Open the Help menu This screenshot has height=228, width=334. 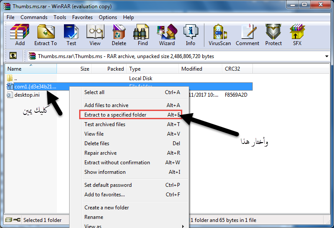[x=128, y=17]
